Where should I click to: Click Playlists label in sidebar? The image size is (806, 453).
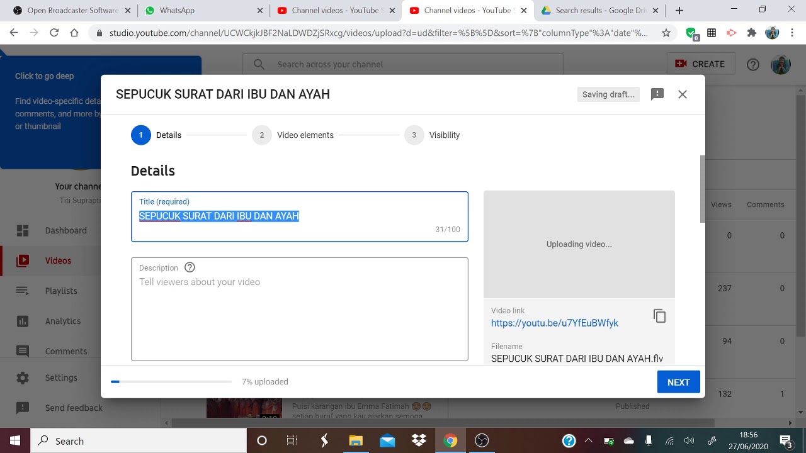pos(61,291)
